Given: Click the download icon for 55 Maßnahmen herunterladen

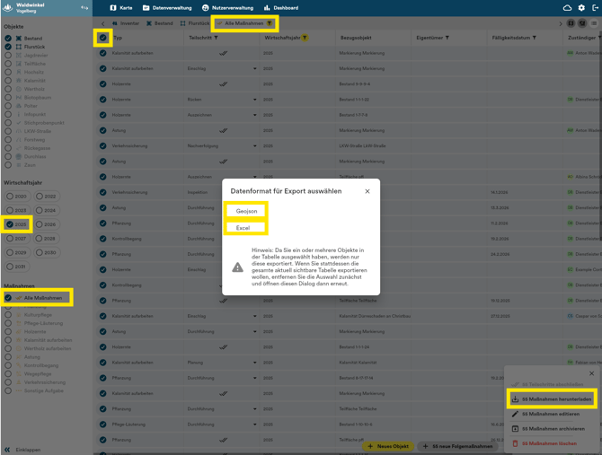Looking at the screenshot, I should (x=516, y=399).
